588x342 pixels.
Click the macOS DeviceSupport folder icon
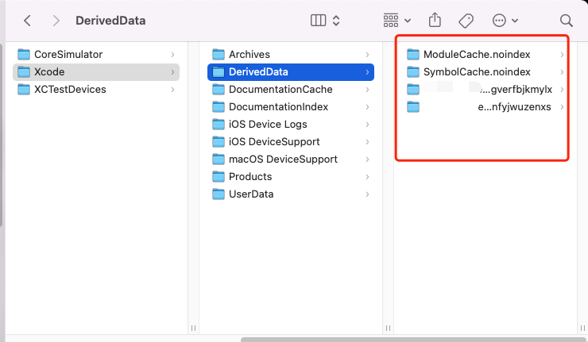point(219,159)
